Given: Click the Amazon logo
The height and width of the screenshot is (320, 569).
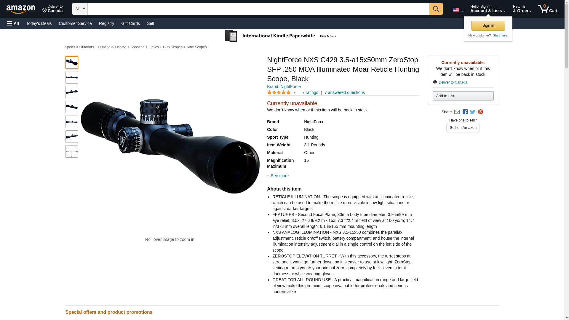Looking at the screenshot, I should pos(21,9).
